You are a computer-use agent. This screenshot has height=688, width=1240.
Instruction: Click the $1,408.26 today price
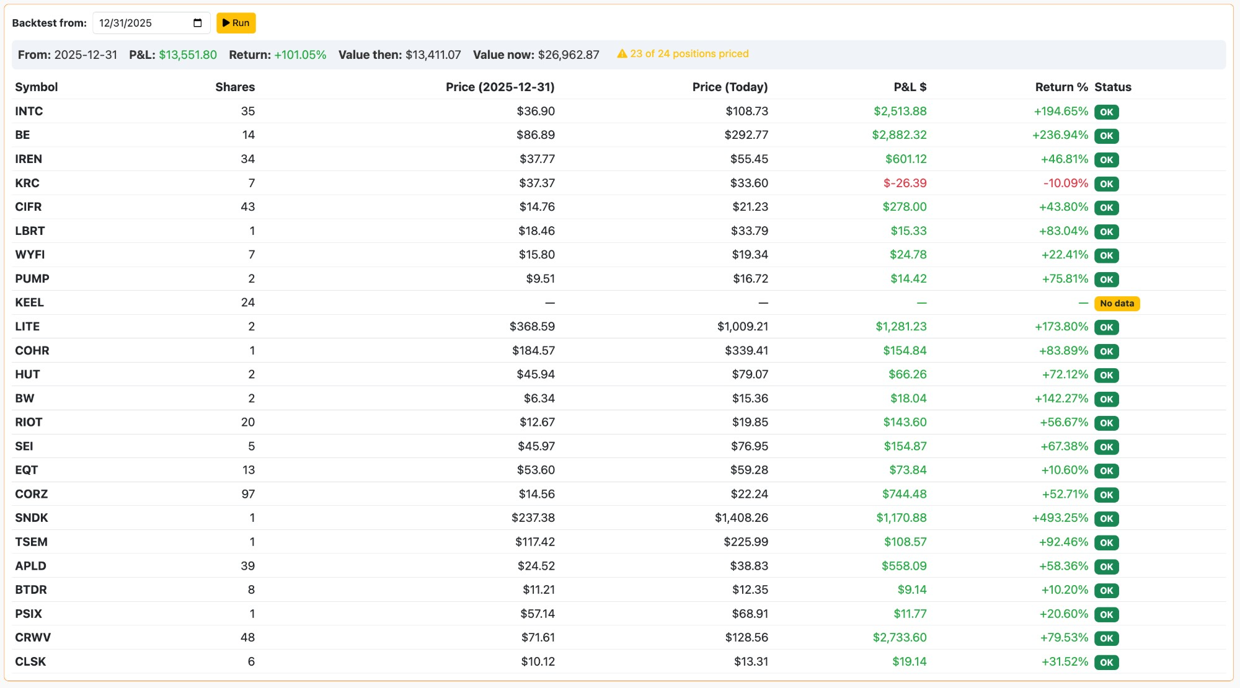(x=741, y=518)
